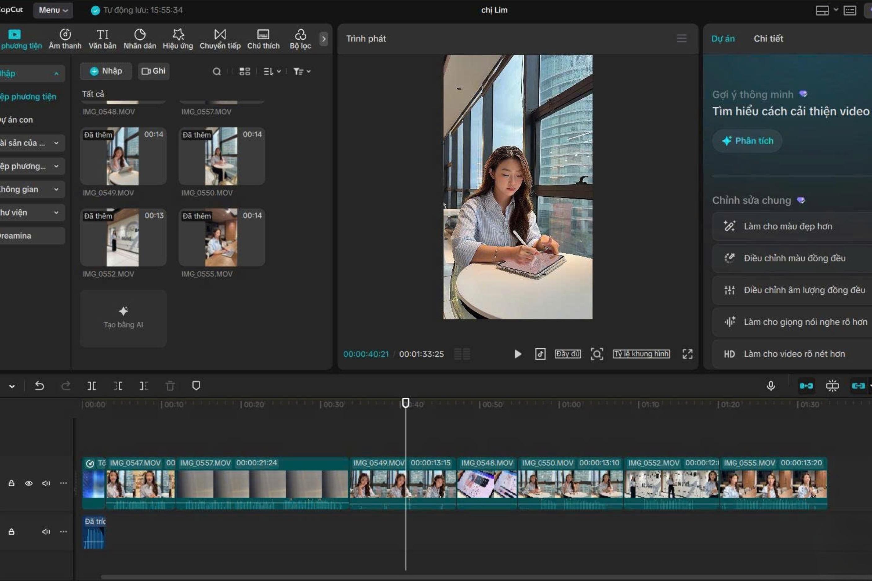The image size is (872, 581).
Task: Click the split clip tool in the timeline toolbar
Action: tap(91, 386)
